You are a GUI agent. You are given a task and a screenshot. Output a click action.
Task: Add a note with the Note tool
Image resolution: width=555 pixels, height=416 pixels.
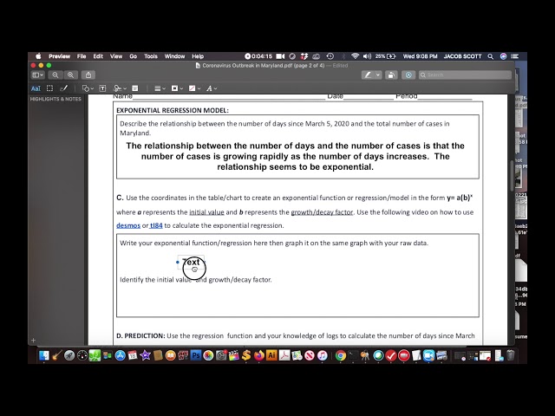pyautogui.click(x=134, y=88)
